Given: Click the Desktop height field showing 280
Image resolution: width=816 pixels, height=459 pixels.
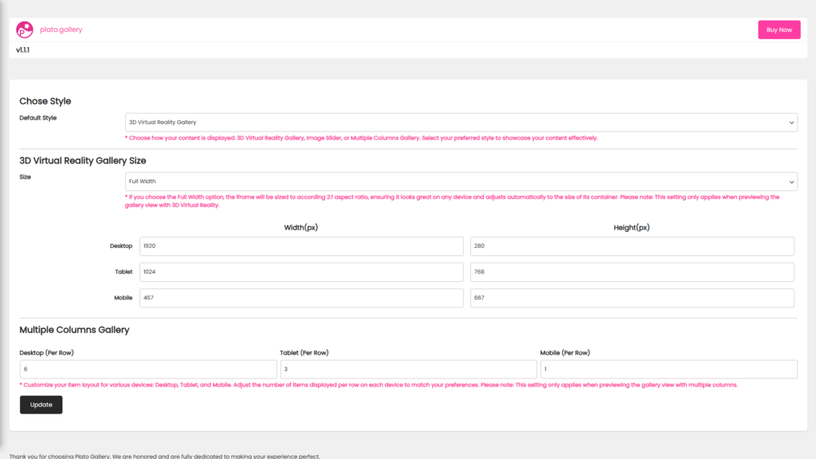Looking at the screenshot, I should [632, 246].
